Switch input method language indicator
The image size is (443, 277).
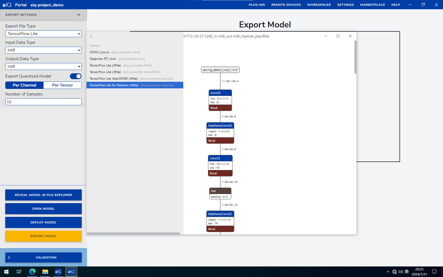coord(407,272)
